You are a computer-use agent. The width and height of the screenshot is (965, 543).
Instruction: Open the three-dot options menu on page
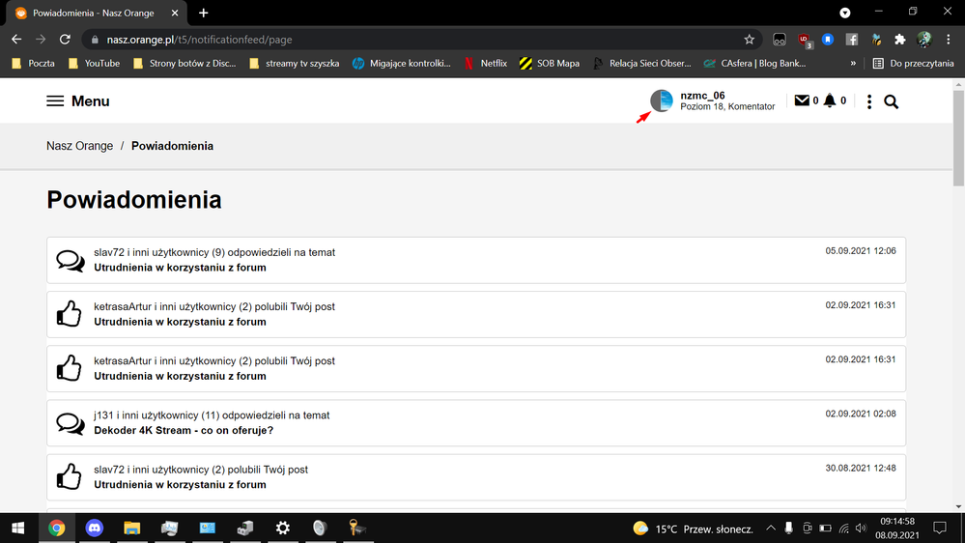click(x=869, y=101)
